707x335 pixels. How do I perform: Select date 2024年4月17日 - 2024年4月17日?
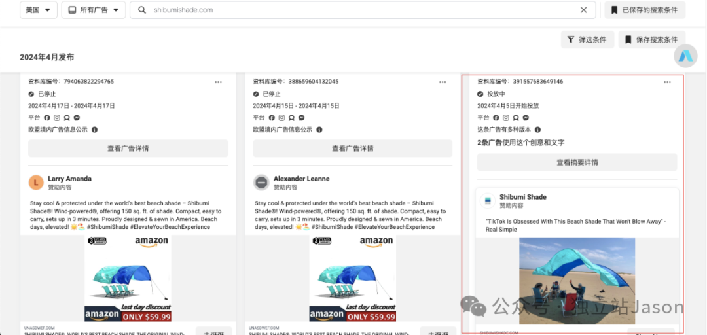pos(71,106)
